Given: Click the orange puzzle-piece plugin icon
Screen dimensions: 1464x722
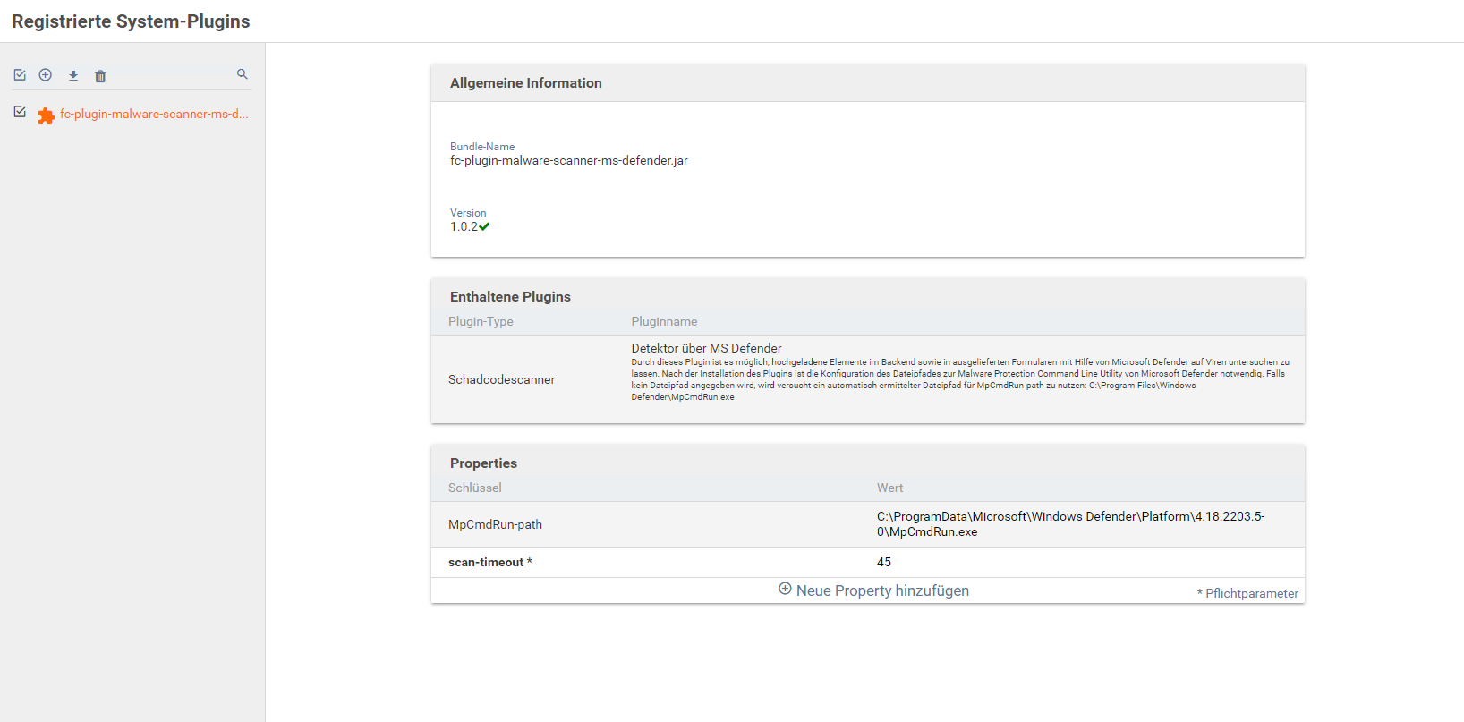Looking at the screenshot, I should (x=46, y=115).
